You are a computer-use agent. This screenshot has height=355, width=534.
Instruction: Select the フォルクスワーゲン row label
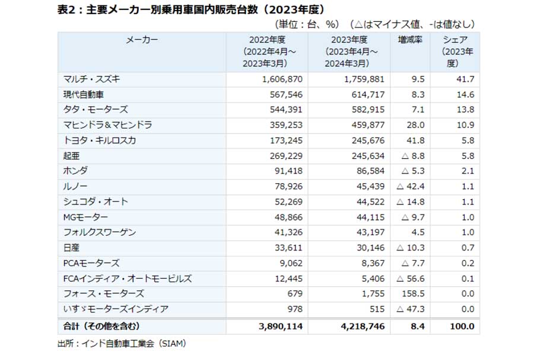100,232
